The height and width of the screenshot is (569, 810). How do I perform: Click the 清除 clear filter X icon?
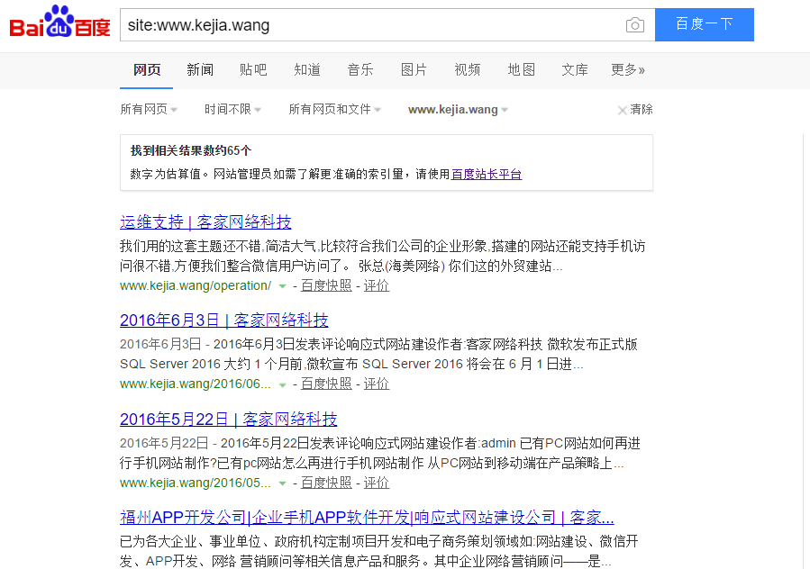(x=623, y=110)
